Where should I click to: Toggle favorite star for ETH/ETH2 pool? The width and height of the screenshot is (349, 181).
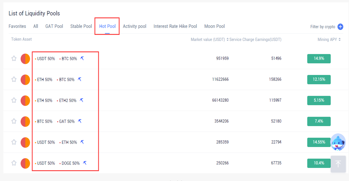(14, 100)
